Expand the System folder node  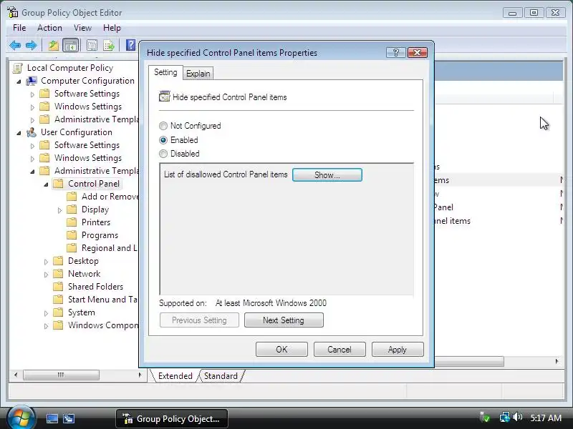click(46, 313)
